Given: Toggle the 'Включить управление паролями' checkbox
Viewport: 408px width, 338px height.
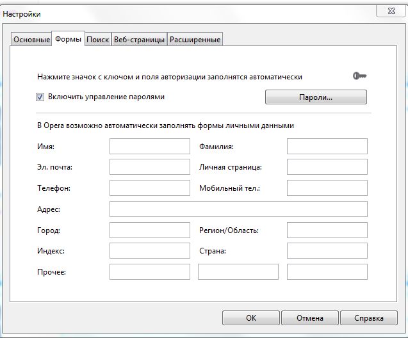Looking at the screenshot, I should point(40,97).
